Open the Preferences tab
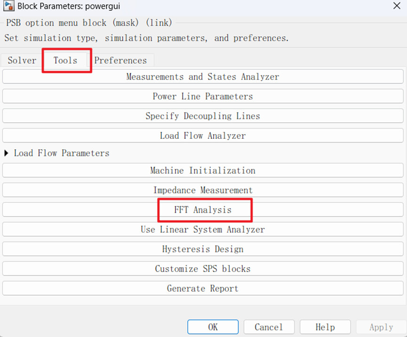Image resolution: width=407 pixels, height=337 pixels. [x=120, y=60]
